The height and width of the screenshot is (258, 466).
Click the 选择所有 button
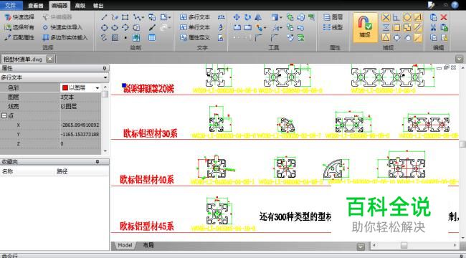tap(19, 27)
